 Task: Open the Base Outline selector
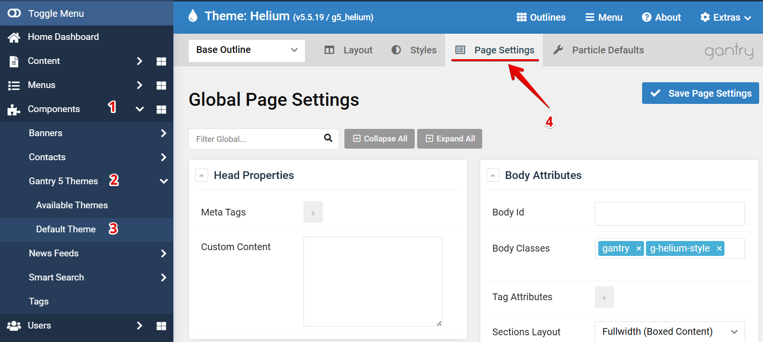coord(247,51)
